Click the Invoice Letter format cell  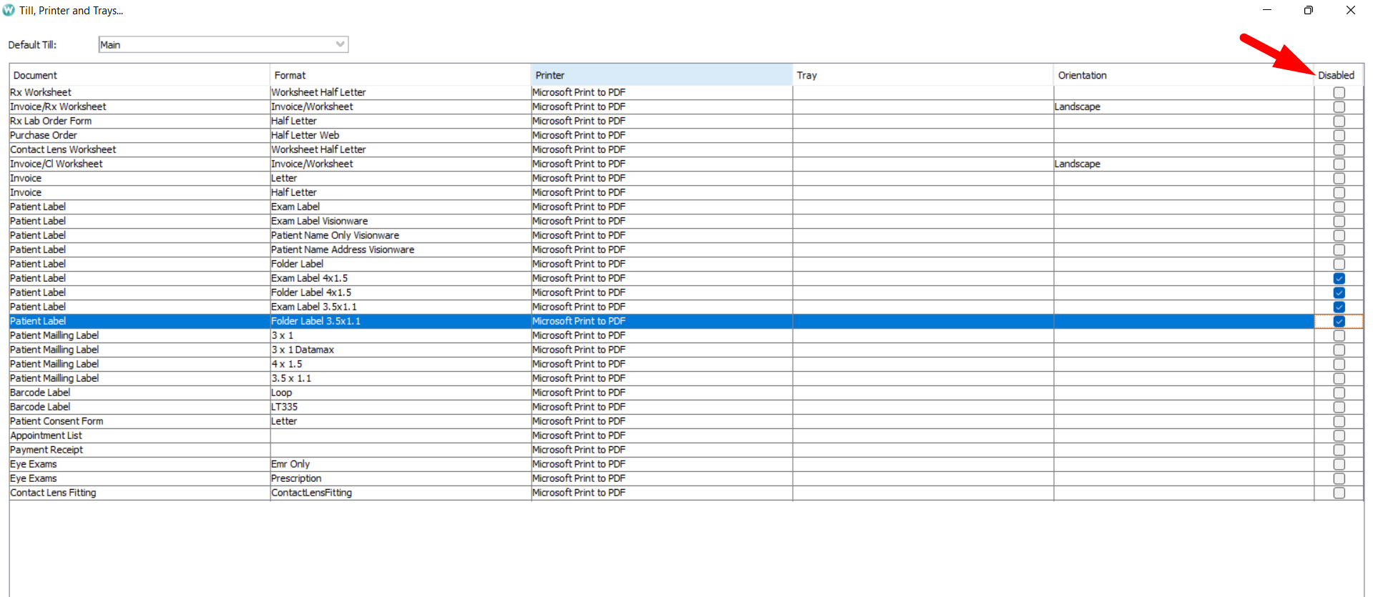pos(401,178)
